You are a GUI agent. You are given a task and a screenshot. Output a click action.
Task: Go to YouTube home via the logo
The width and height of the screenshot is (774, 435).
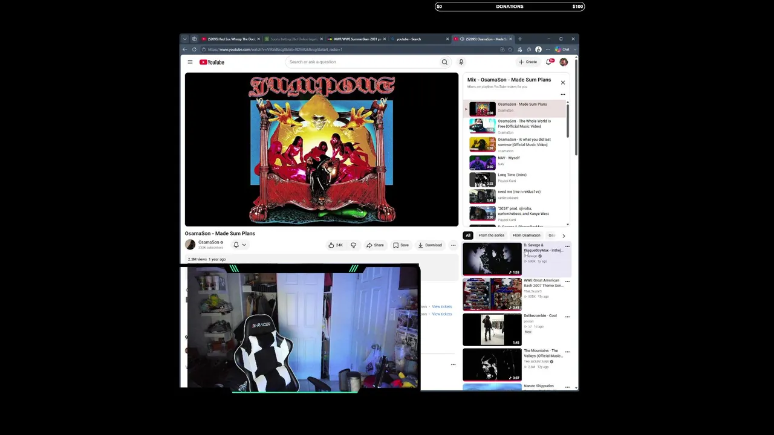point(212,62)
